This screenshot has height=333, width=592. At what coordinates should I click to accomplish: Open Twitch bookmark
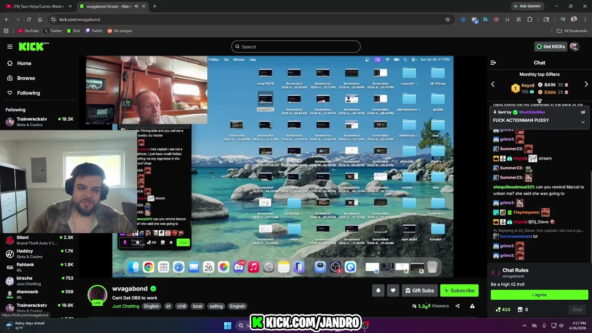(x=94, y=31)
